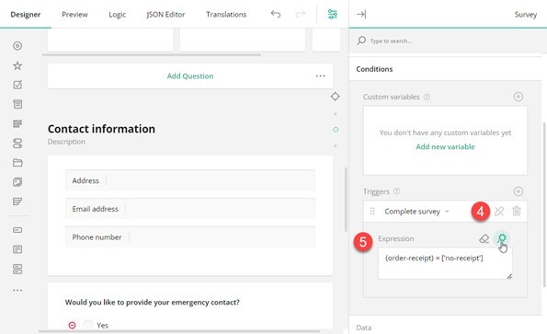Click the icon left of the trigger trash

pyautogui.click(x=499, y=211)
